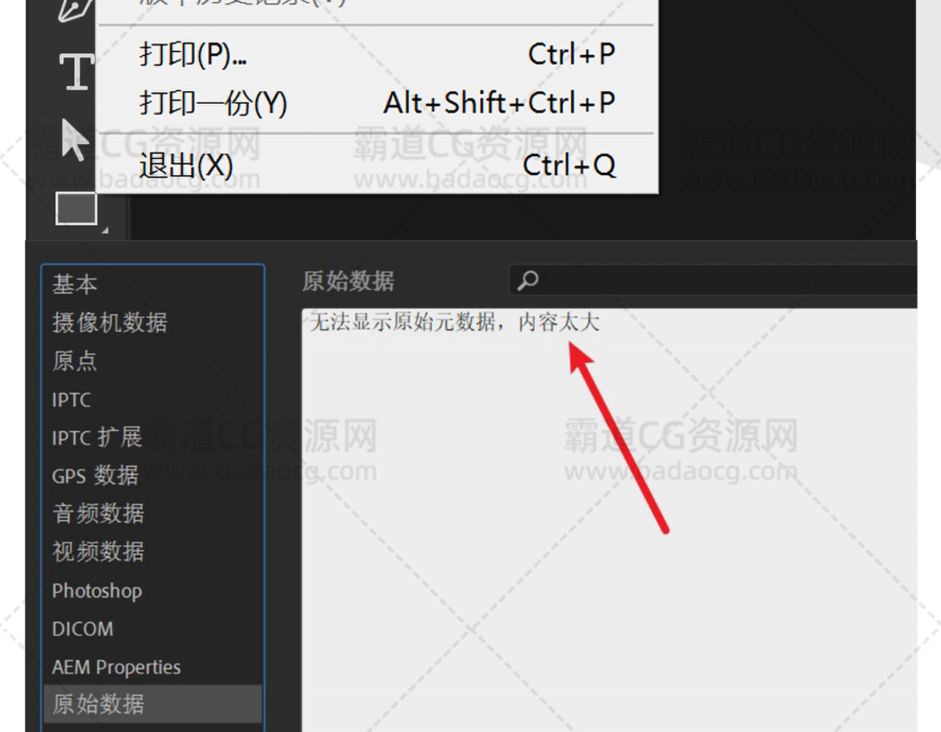
Task: Click the magnifier search icon
Action: coord(528,280)
